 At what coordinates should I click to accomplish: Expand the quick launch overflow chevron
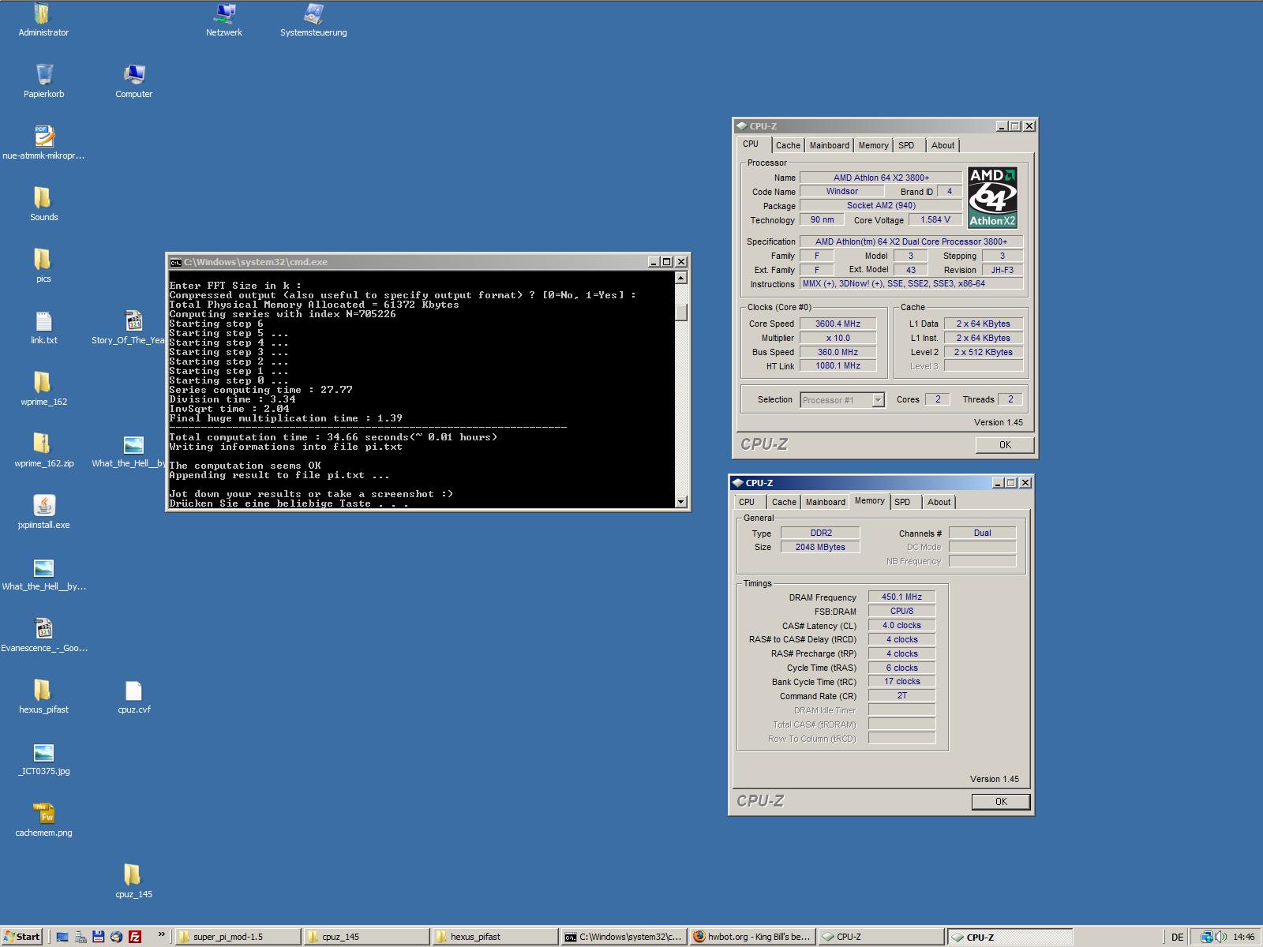162,934
